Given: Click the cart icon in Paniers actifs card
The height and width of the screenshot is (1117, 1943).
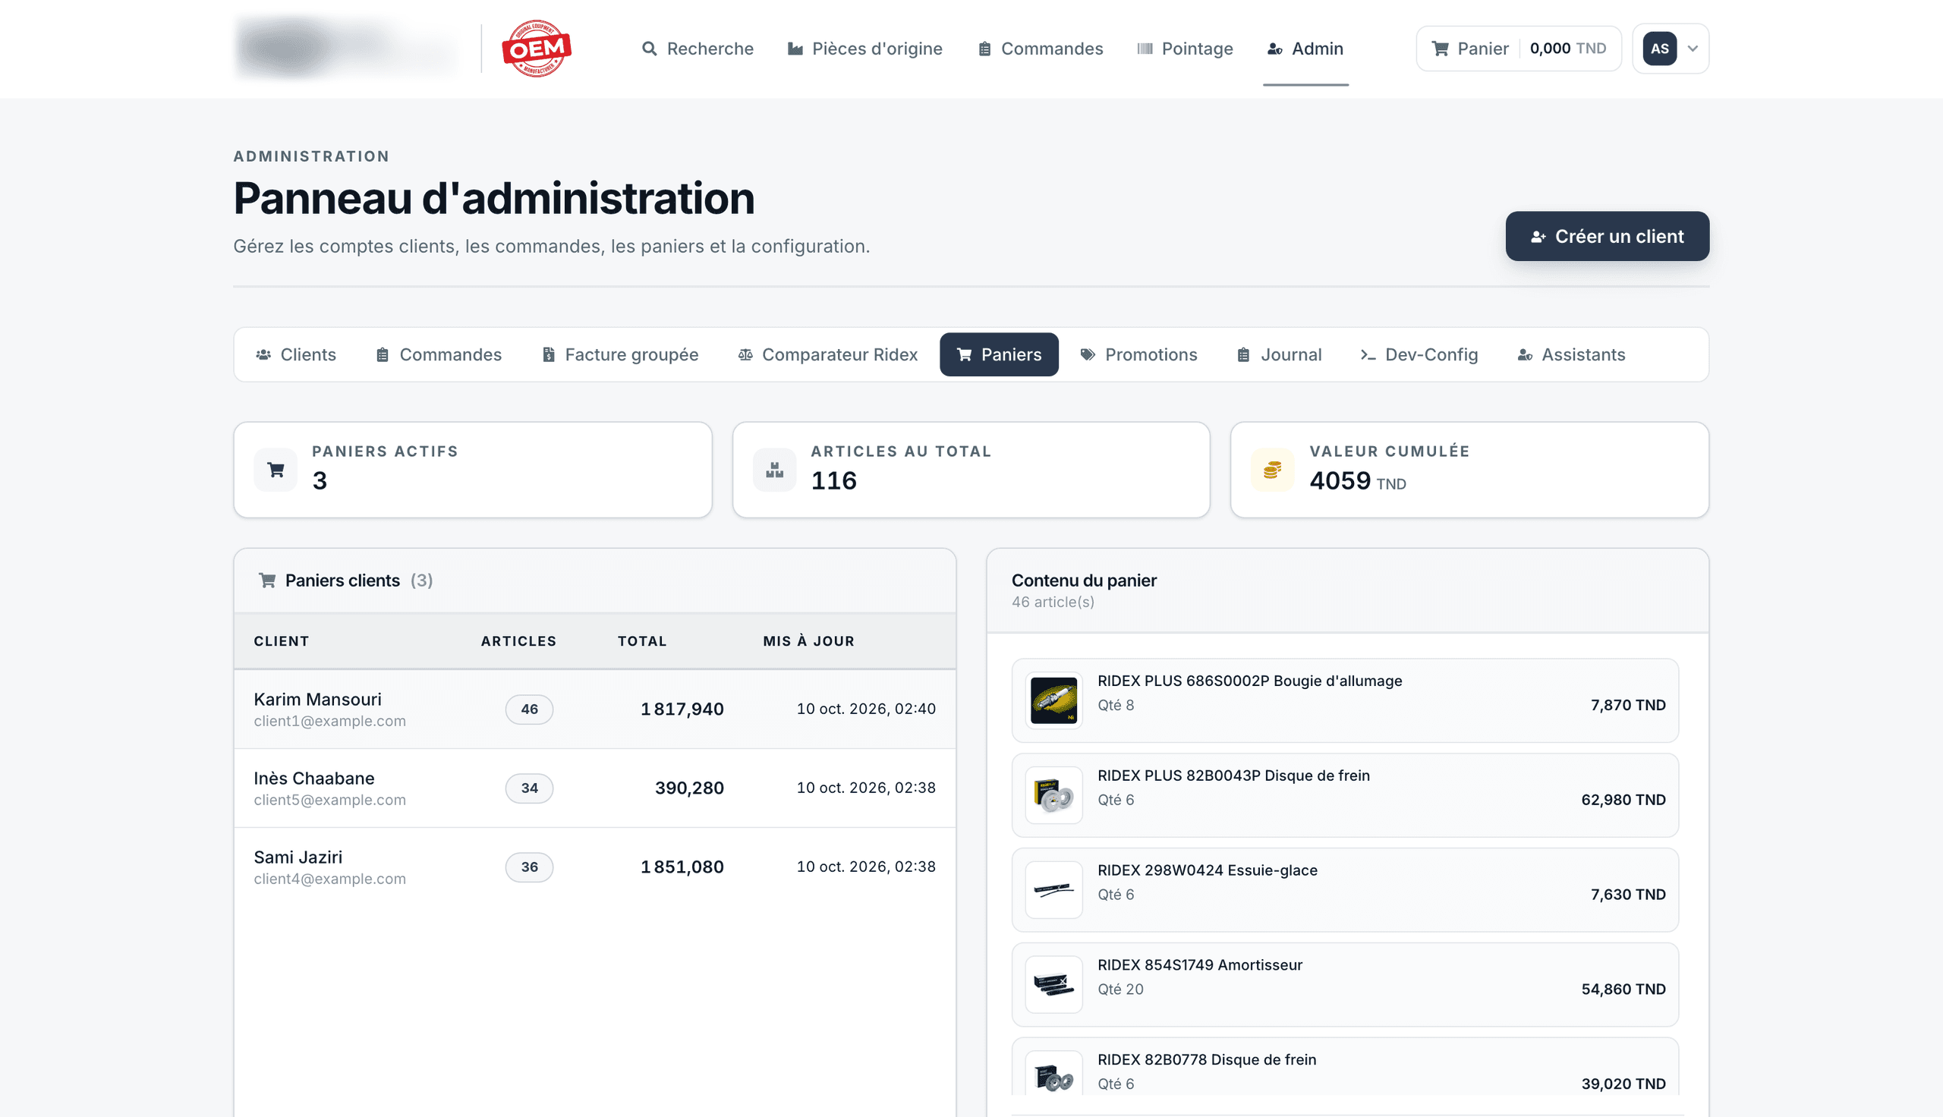Looking at the screenshot, I should pos(276,470).
